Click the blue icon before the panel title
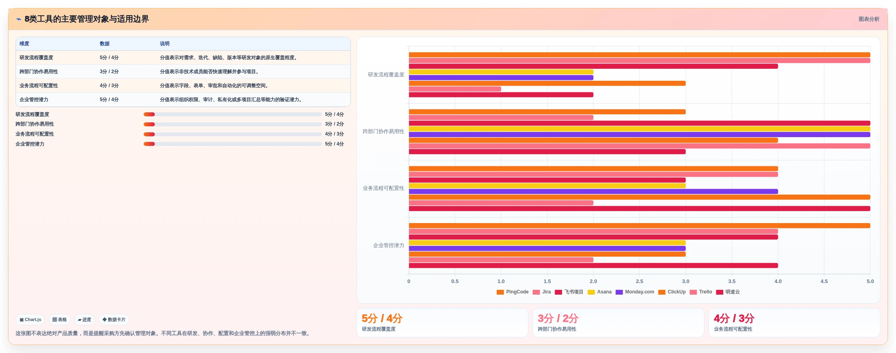 point(18,19)
